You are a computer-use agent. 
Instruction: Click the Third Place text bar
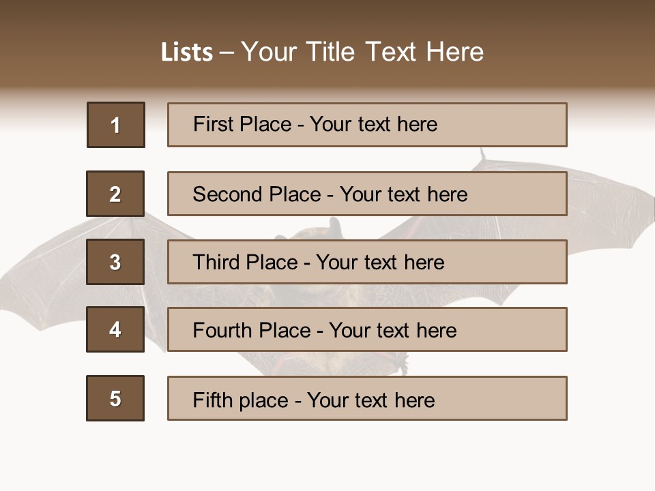coord(367,262)
